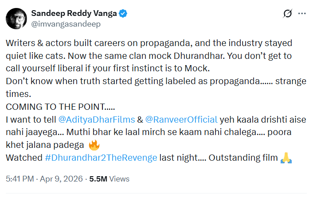
Task: Open the 5:41 PM Apr 9, 2026 timestamp
Action: (43, 179)
